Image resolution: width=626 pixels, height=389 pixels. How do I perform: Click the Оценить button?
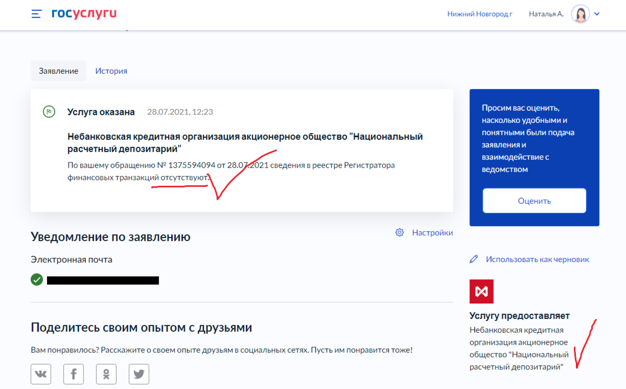(534, 201)
